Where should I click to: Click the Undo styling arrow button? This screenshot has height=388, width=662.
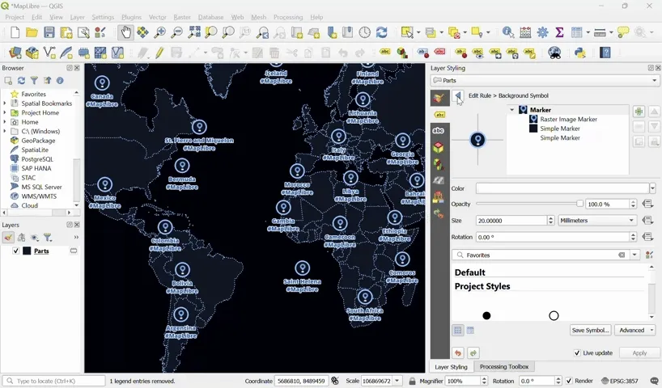[x=458, y=353]
